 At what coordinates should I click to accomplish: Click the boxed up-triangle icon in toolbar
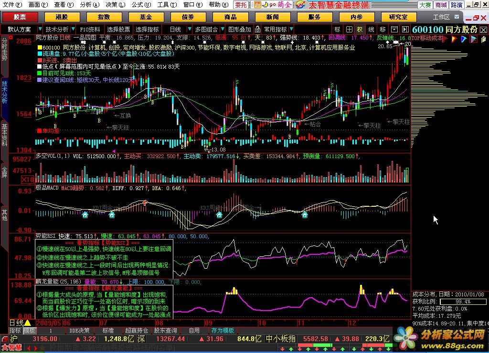[x=394, y=30]
